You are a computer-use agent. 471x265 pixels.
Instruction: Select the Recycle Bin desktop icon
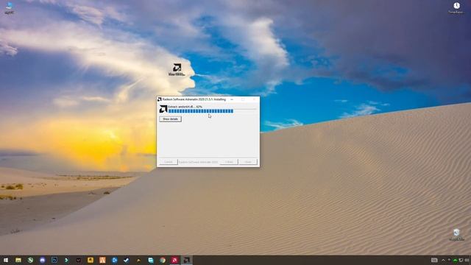(456, 235)
